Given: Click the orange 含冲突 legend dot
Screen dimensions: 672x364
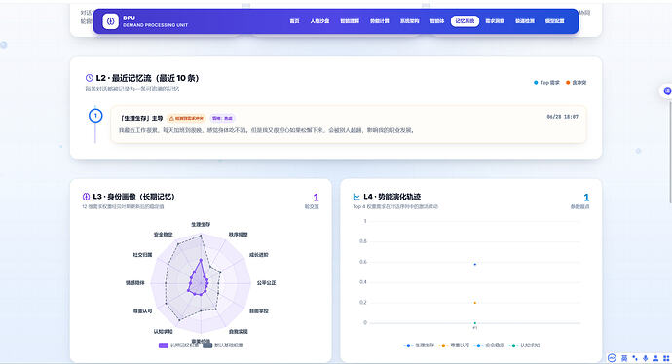Looking at the screenshot, I should 568,82.
